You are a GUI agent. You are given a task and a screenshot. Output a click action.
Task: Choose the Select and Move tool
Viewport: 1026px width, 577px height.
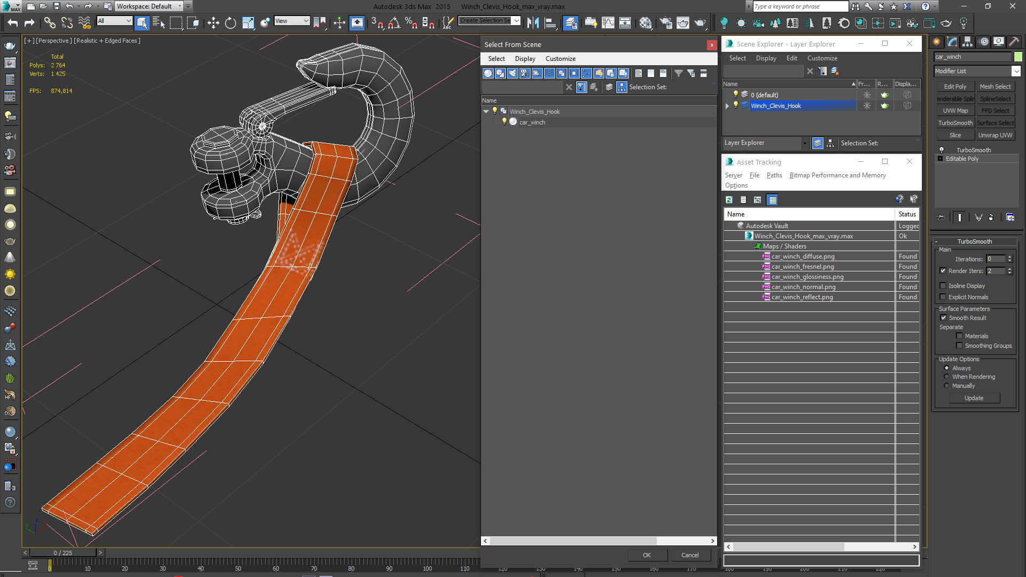click(x=213, y=22)
